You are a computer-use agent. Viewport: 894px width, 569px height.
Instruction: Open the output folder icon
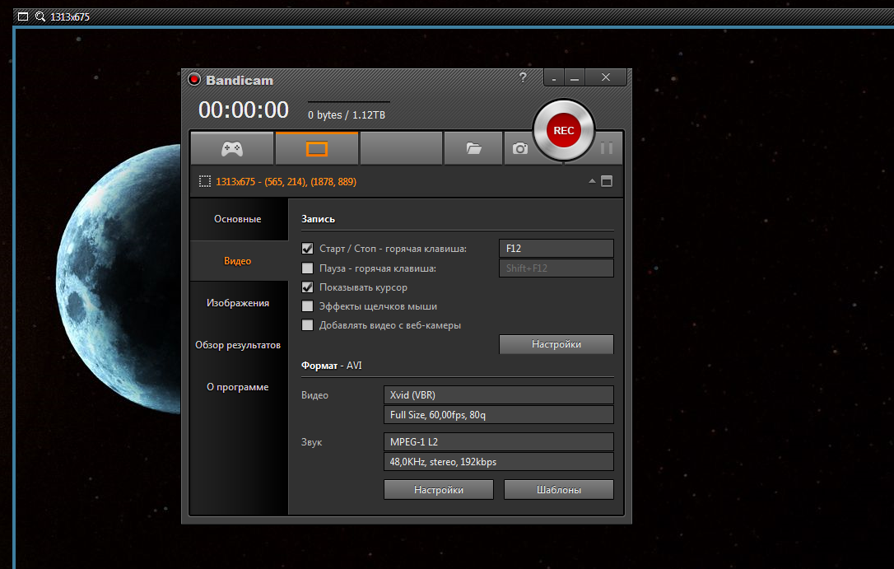[x=474, y=149]
